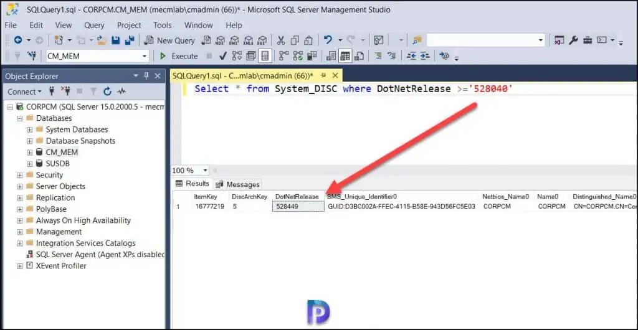638x330 pixels.
Task: Select the XEvent Profiler tree item
Action: tap(56, 266)
